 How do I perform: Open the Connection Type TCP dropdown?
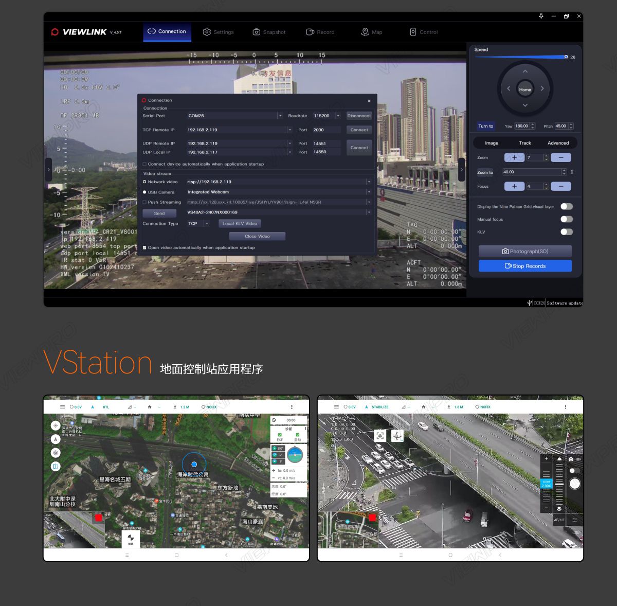tap(207, 223)
